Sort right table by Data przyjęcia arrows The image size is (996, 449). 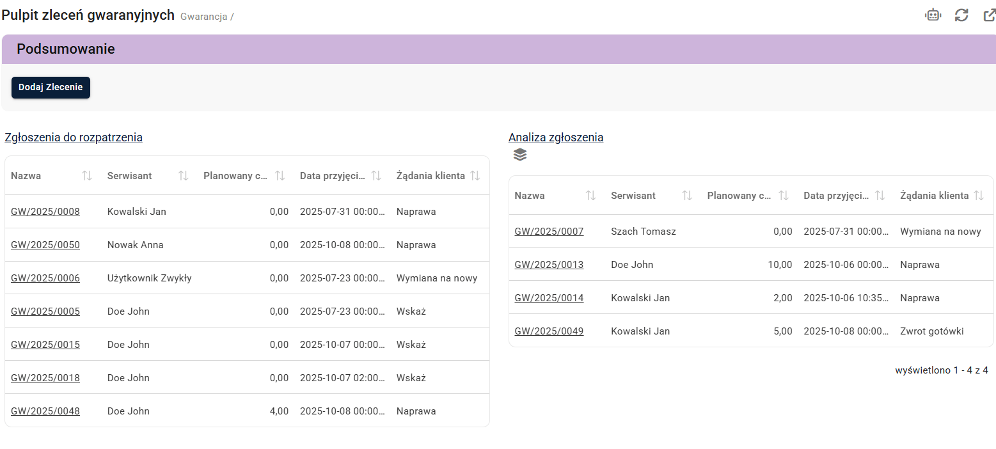point(880,196)
